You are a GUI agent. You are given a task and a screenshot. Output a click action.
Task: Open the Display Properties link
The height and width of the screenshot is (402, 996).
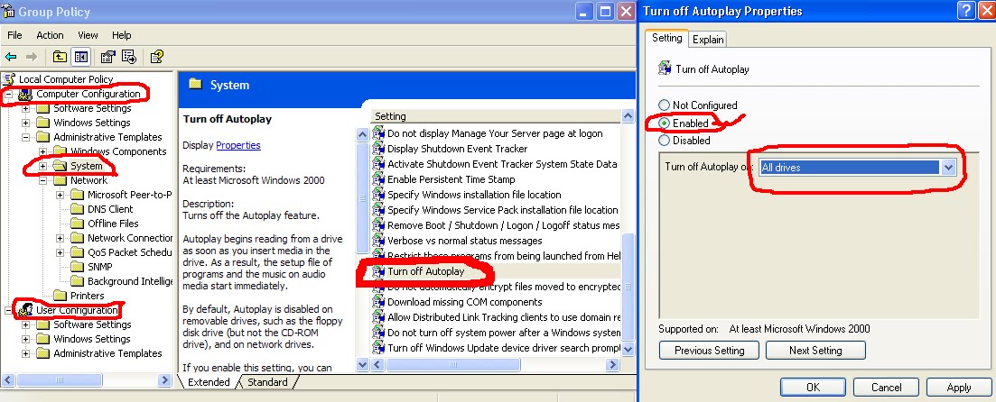(x=238, y=145)
